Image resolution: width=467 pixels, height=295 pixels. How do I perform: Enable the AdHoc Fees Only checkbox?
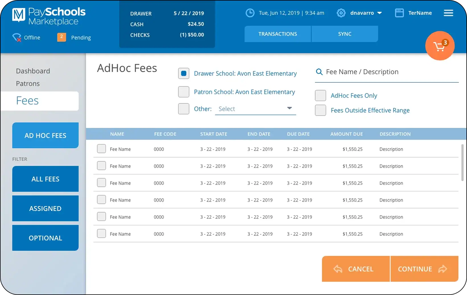(320, 96)
